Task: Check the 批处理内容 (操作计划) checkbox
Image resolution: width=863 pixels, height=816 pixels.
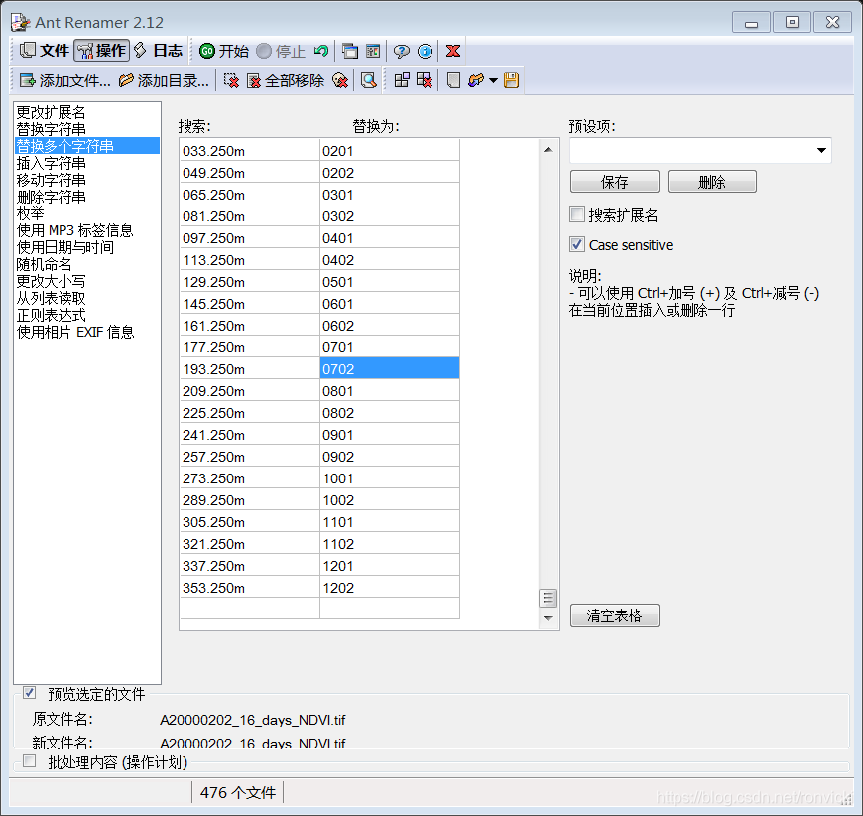Action: 30,761
